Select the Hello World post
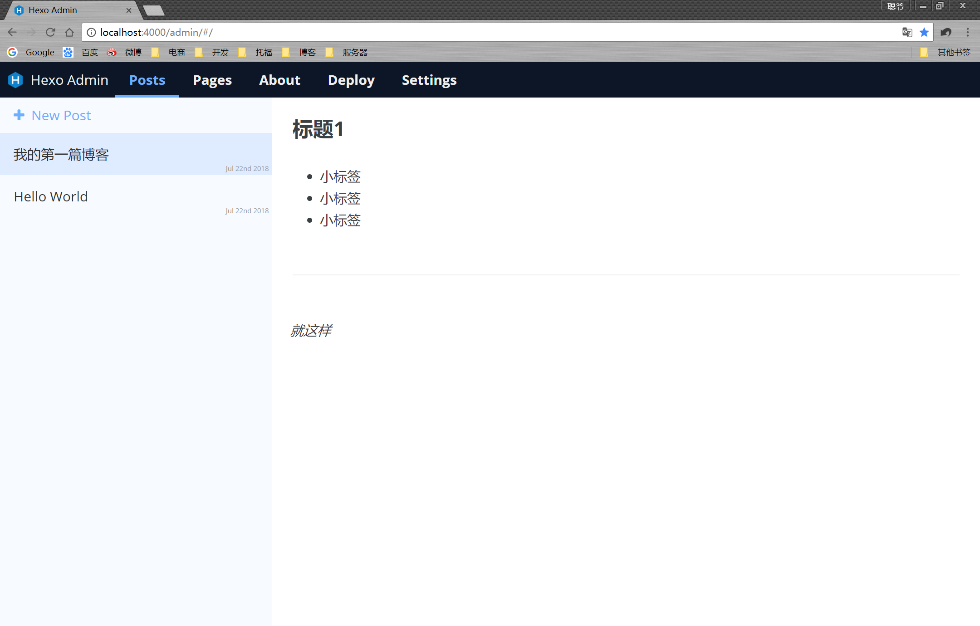The width and height of the screenshot is (980, 626). click(51, 197)
